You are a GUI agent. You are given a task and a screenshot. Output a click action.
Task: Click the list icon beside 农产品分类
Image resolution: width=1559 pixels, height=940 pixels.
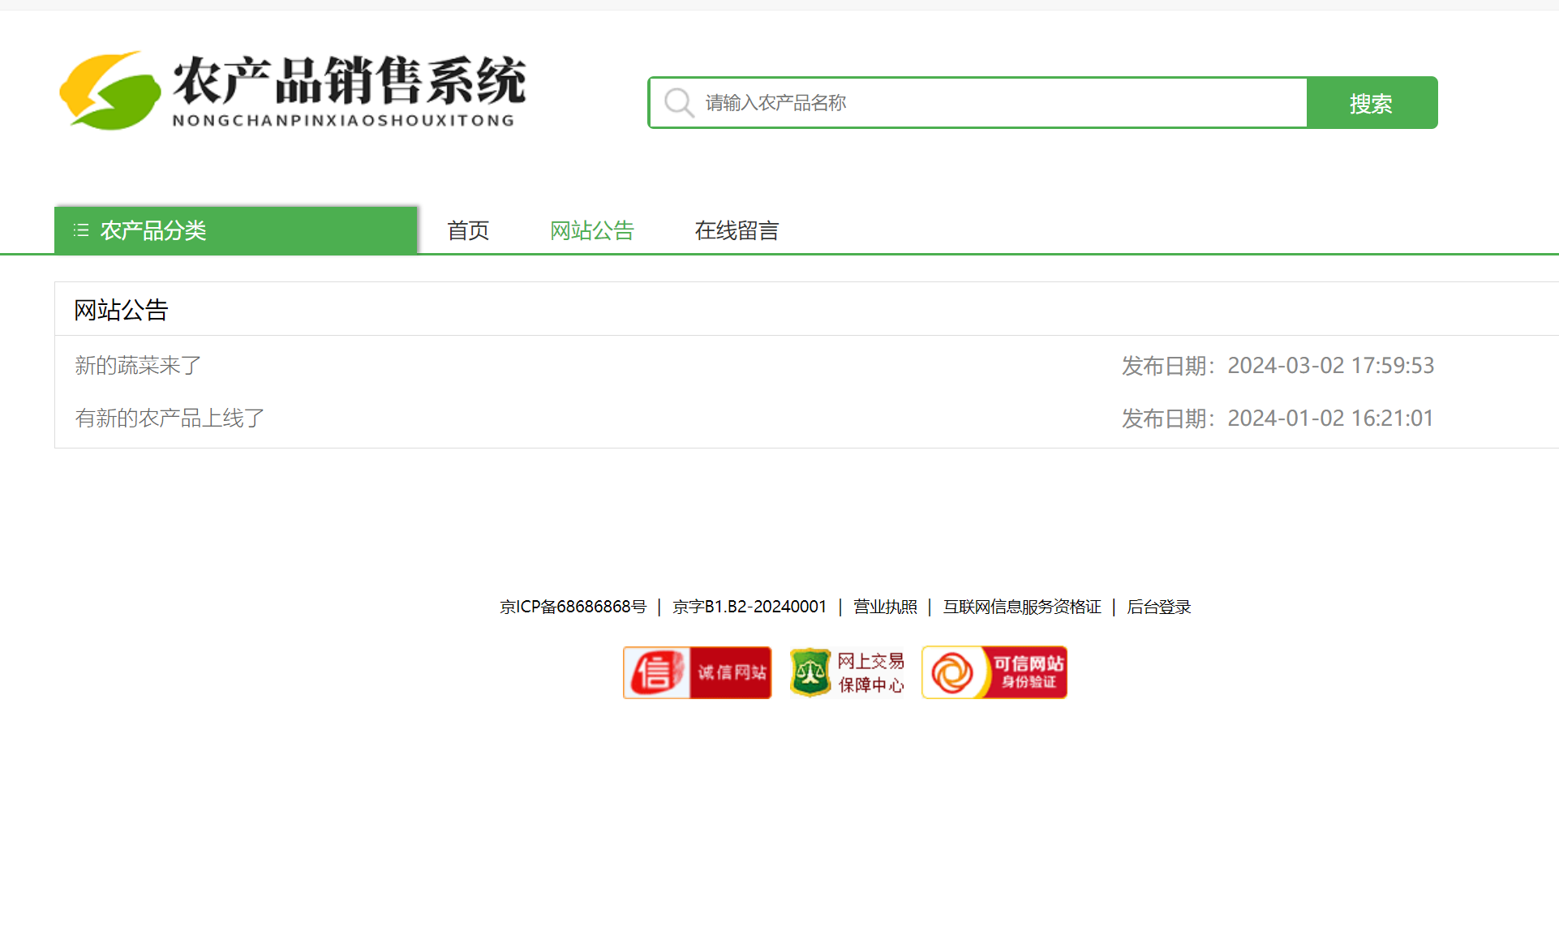(x=81, y=230)
